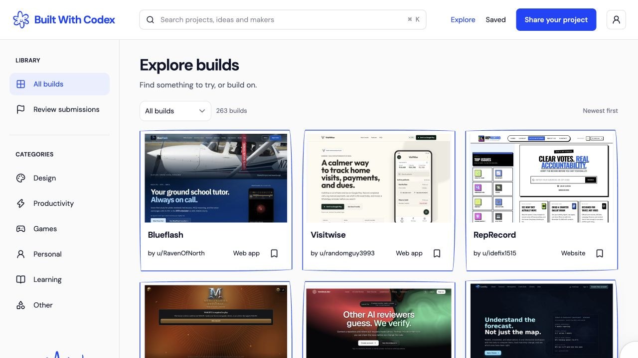The image size is (638, 358).
Task: Open the u/RavenOfNorth author link
Action: click(x=176, y=253)
